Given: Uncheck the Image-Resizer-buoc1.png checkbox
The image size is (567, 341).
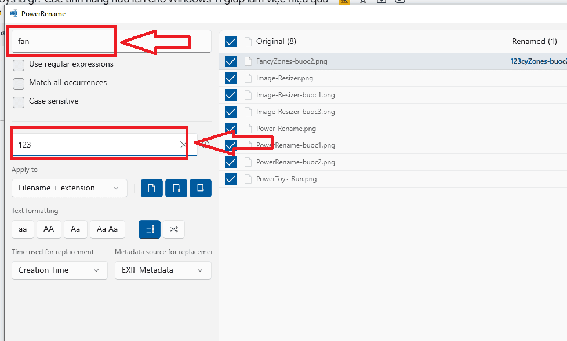Looking at the screenshot, I should pos(231,95).
